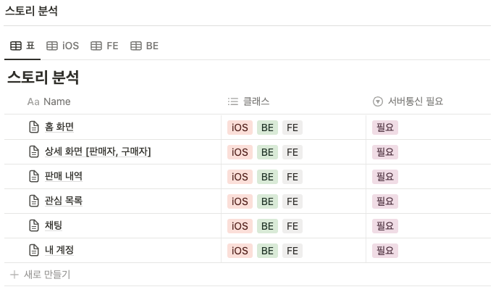
Task: Click the table icon of the iOS view
Action: coord(52,46)
